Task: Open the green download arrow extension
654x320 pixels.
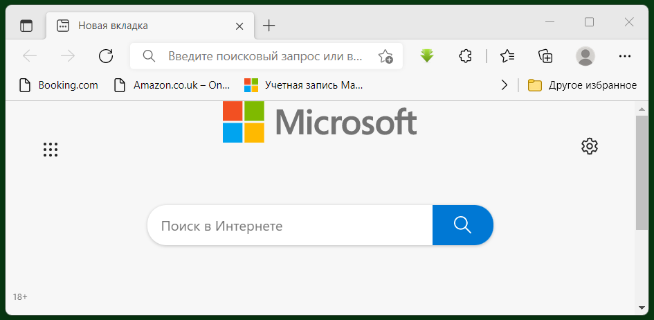Action: click(x=427, y=55)
